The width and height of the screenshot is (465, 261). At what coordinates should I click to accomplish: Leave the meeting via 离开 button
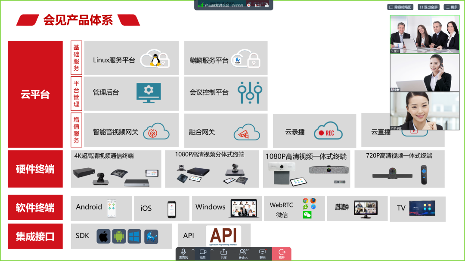click(x=282, y=253)
